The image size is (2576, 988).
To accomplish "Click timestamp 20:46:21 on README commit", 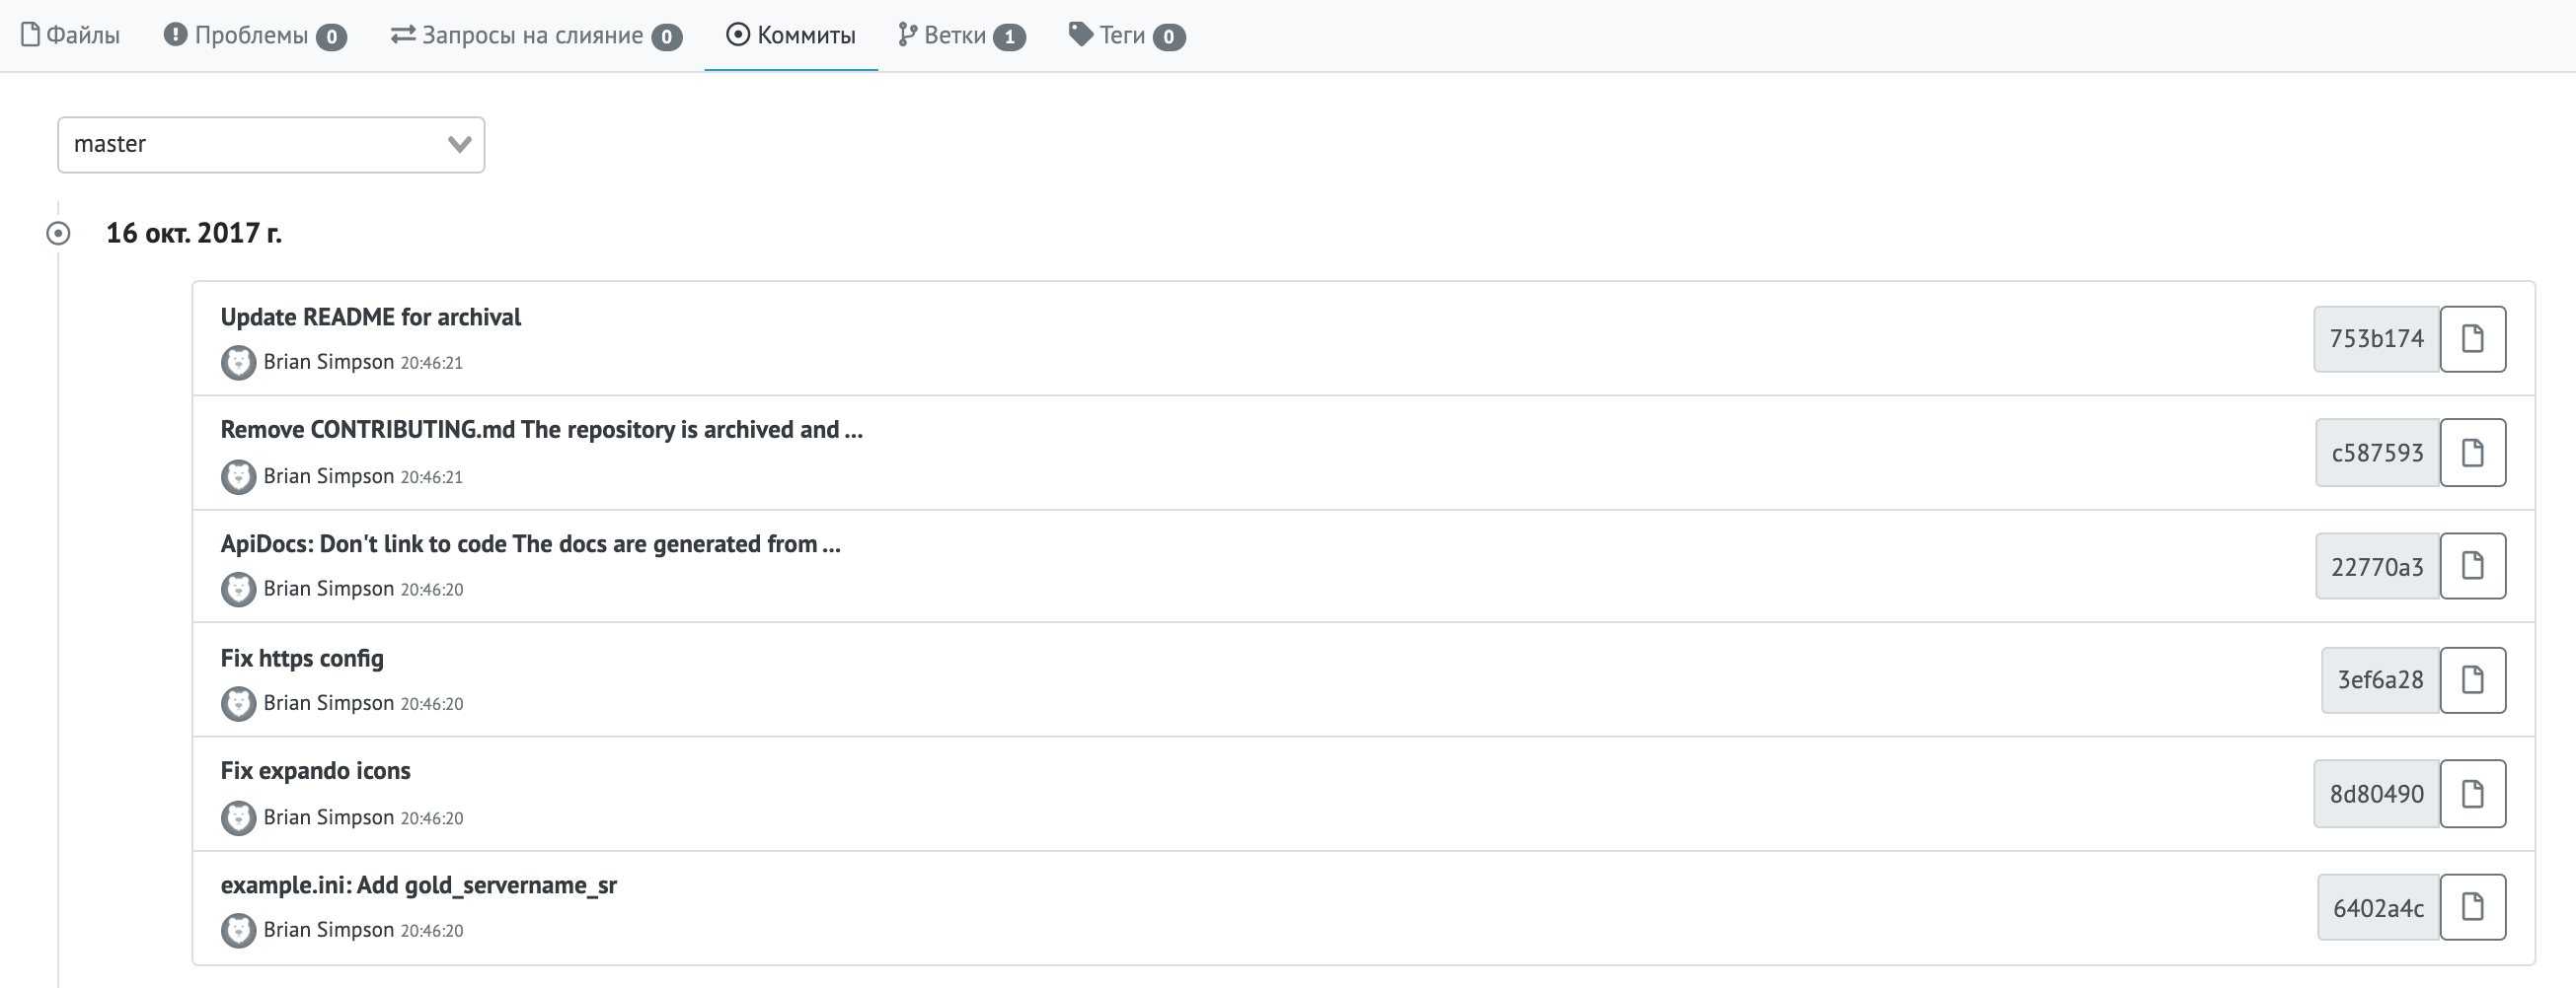I will point(432,364).
